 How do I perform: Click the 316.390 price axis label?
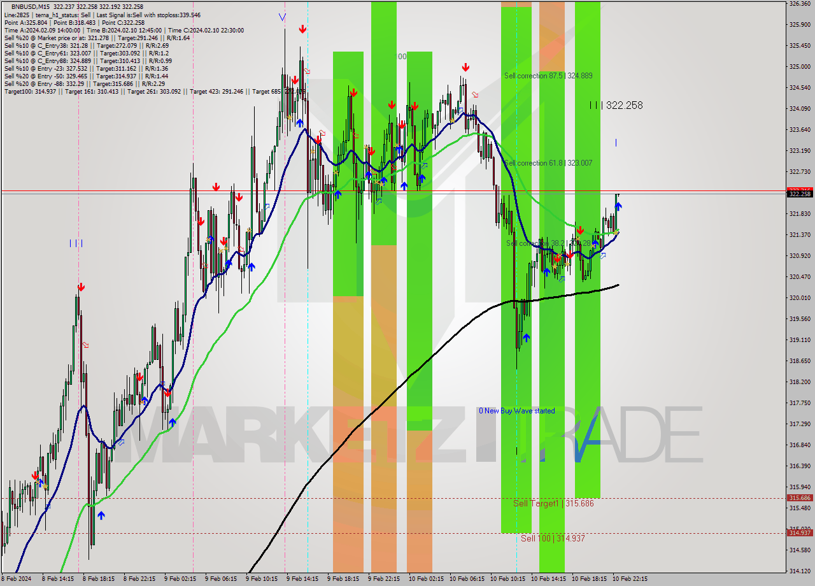[800, 466]
